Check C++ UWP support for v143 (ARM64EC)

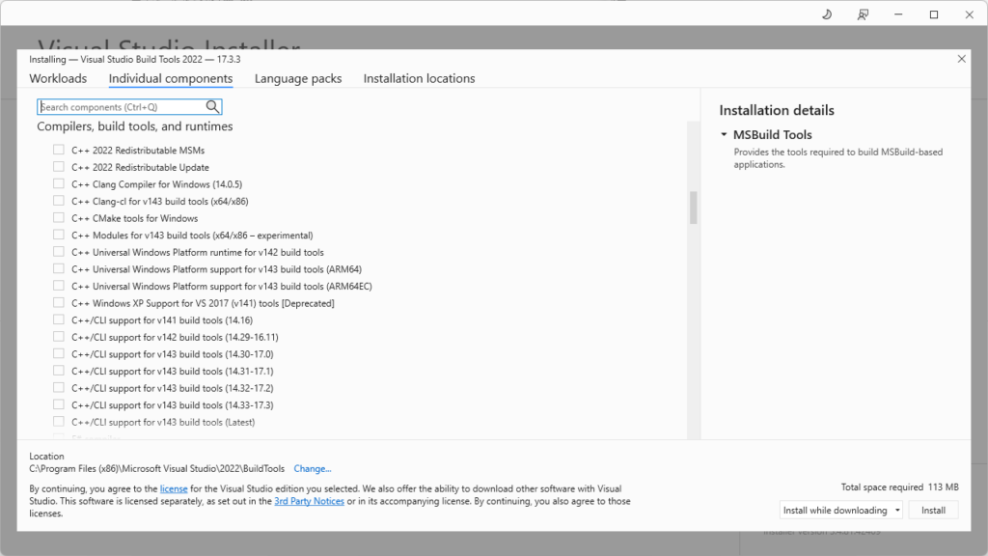click(x=59, y=286)
